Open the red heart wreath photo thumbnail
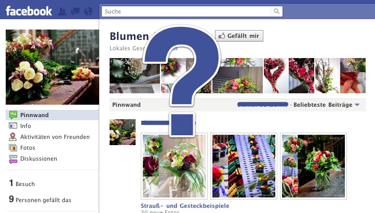 click(x=275, y=76)
